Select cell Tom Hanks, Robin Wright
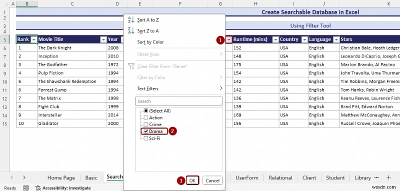The image size is (400, 191). tap(370, 90)
